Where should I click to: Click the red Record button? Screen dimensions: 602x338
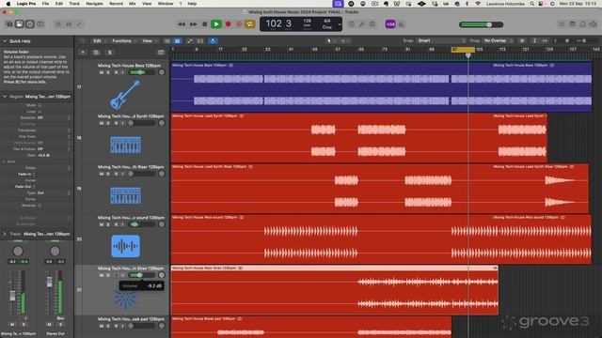228,24
